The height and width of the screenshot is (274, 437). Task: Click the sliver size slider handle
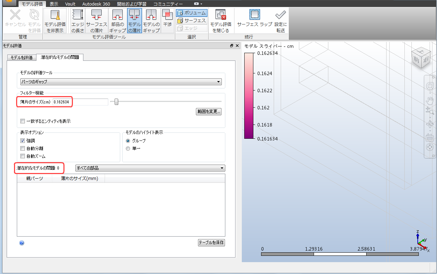pos(116,102)
